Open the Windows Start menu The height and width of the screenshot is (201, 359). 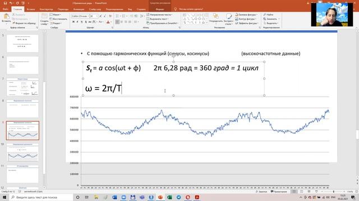tap(4, 197)
